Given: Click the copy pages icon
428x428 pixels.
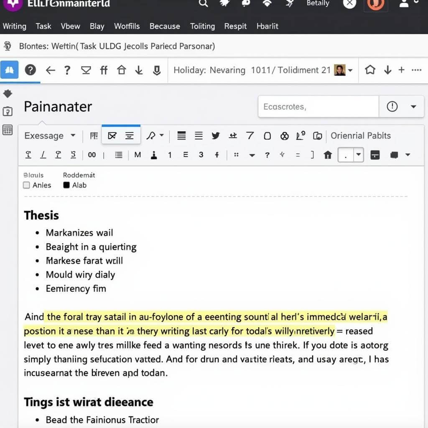Looking at the screenshot, I should [318, 136].
